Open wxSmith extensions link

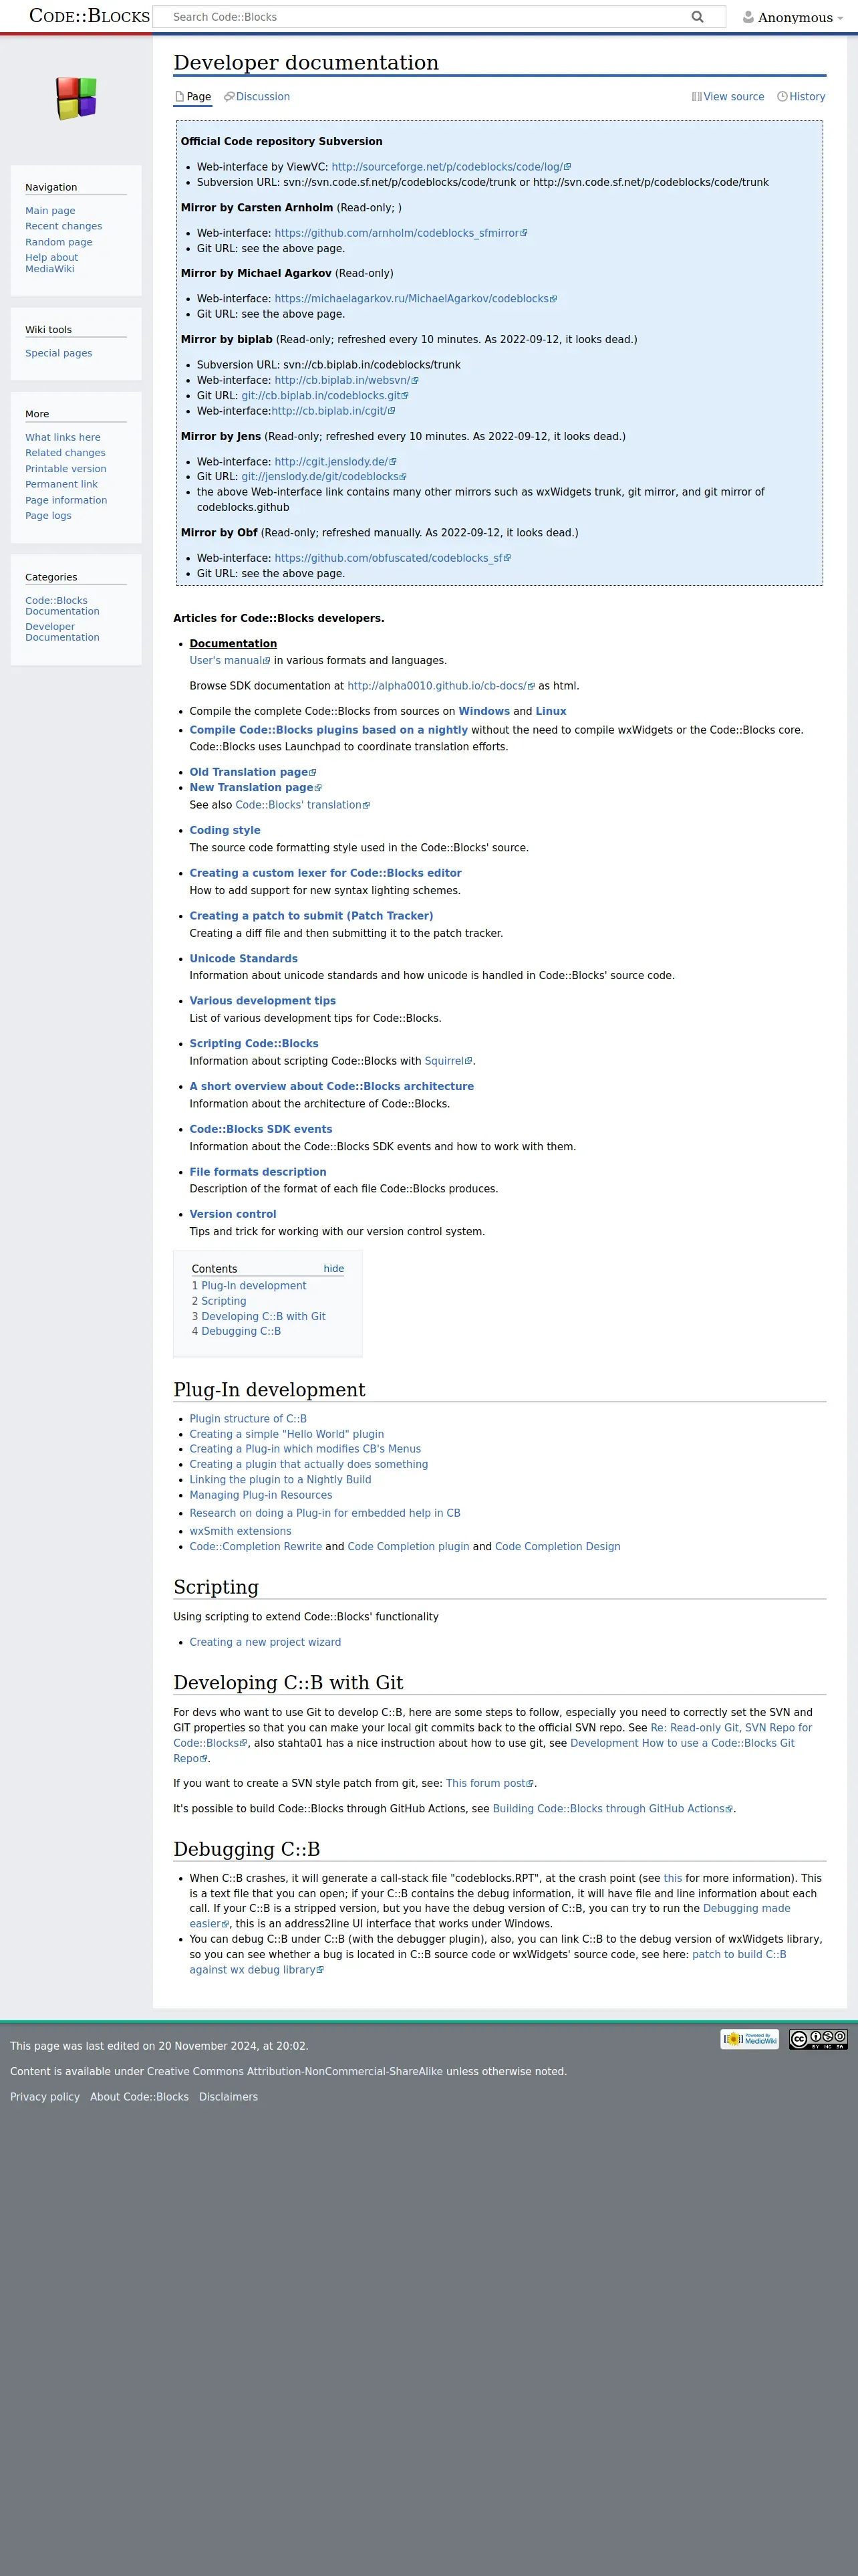pyautogui.click(x=241, y=1531)
